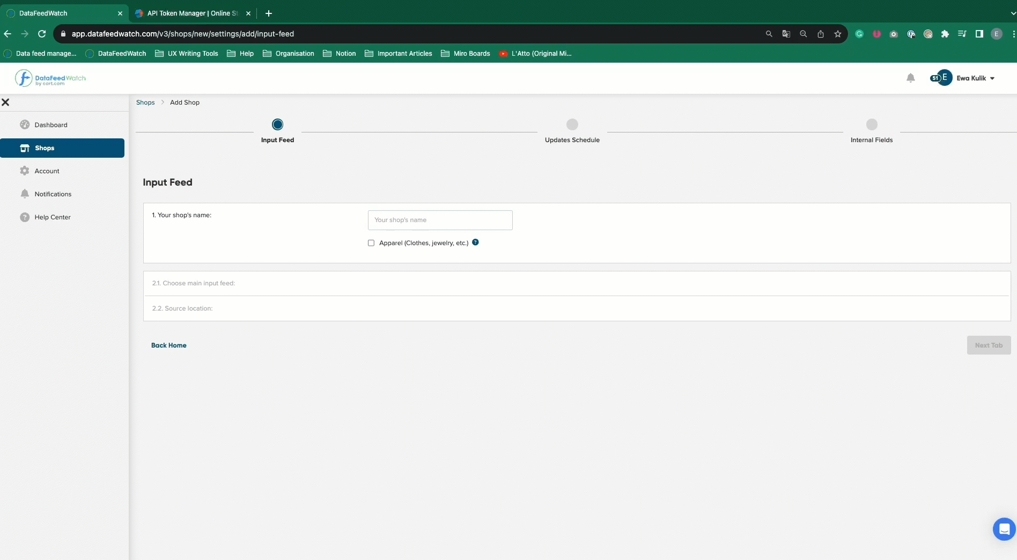Image resolution: width=1017 pixels, height=560 pixels.
Task: Open the UX Writing Tools bookmark folder
Action: 187,54
